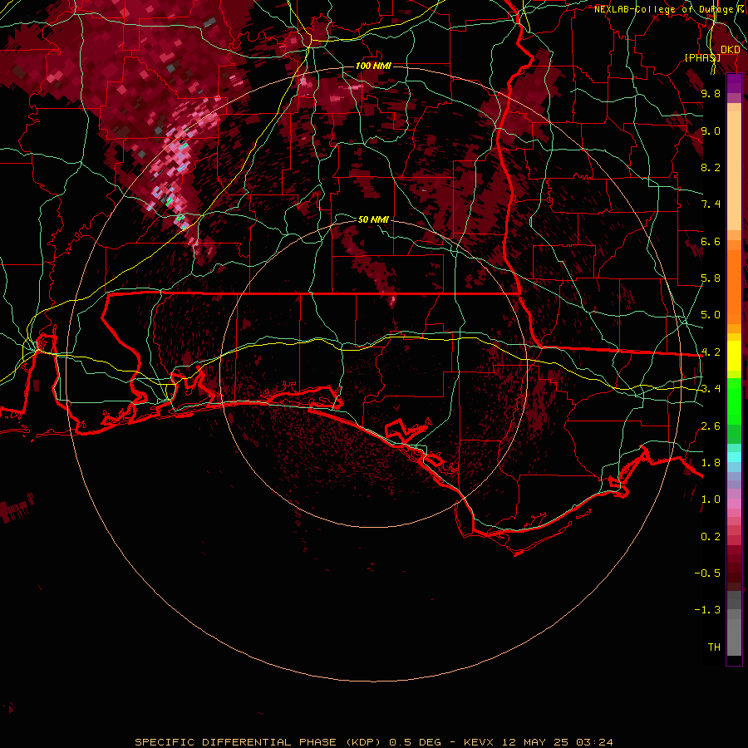The height and width of the screenshot is (748, 748).
Task: Select the 4.2 value on the color scale
Action: click(711, 352)
